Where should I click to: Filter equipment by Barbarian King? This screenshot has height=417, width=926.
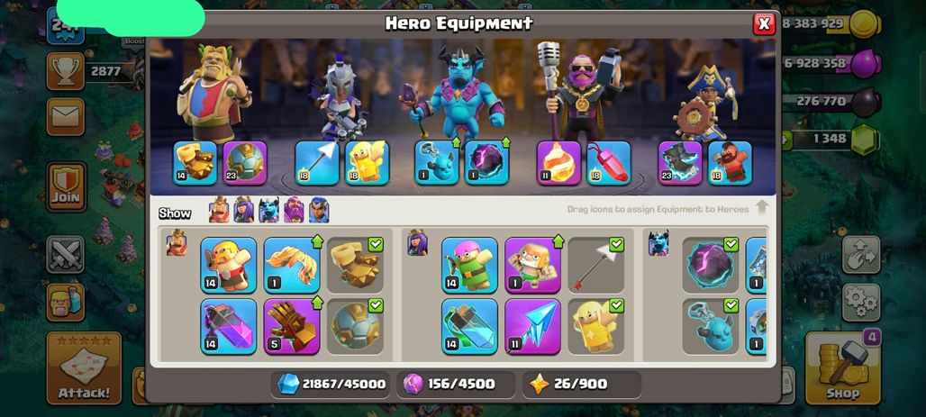219,210
